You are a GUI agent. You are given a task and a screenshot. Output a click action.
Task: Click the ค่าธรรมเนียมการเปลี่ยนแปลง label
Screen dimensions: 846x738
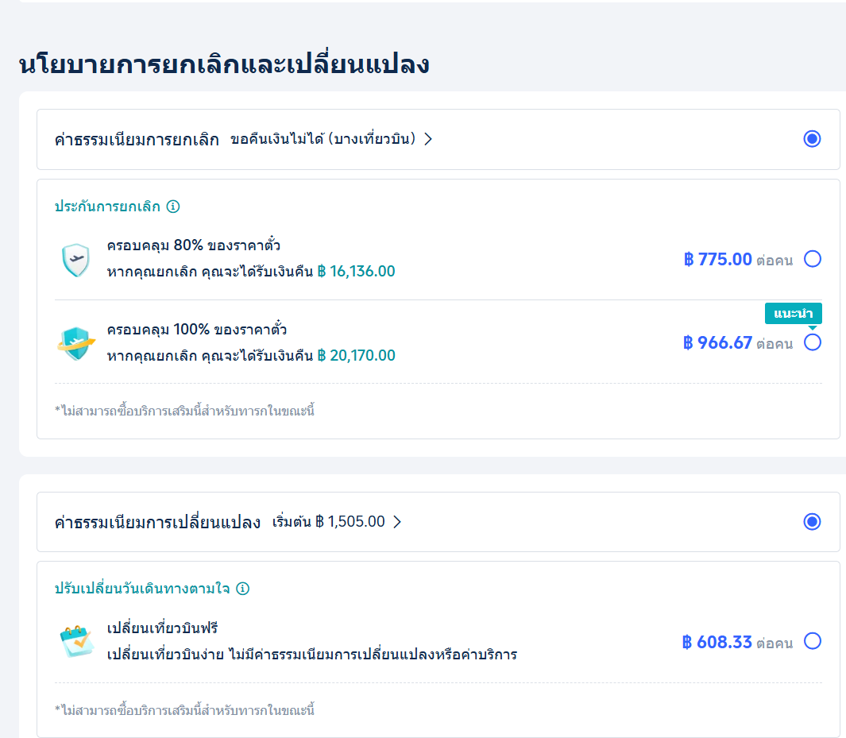click(x=157, y=522)
